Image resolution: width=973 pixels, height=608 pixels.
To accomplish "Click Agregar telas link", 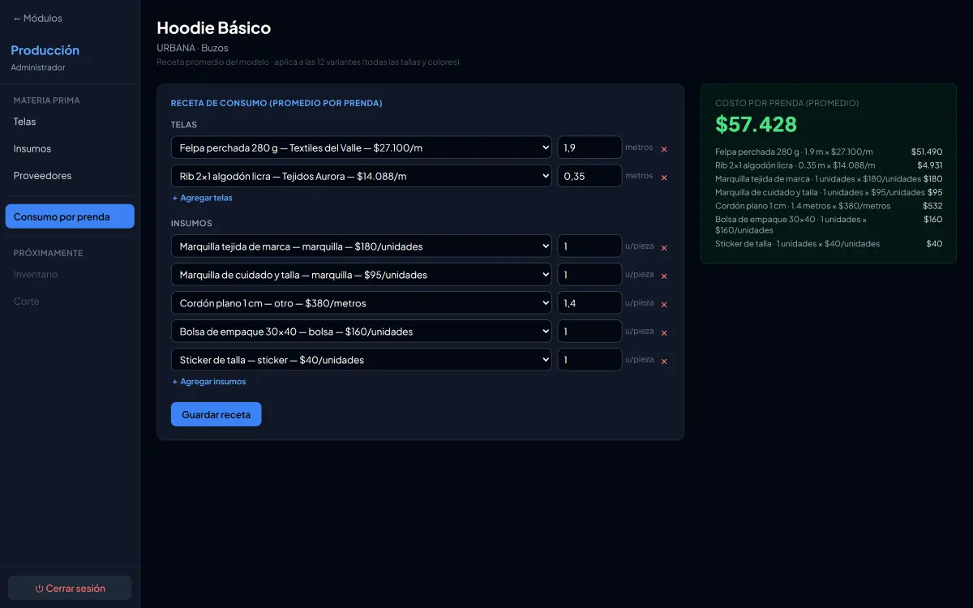I will [202, 198].
